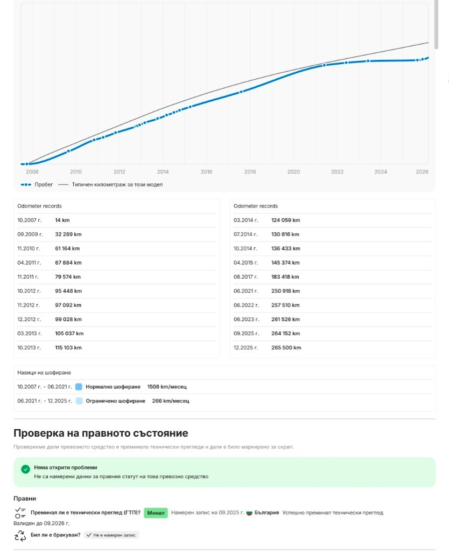Click the Нормално шофиране blue color swatch

pos(79,387)
